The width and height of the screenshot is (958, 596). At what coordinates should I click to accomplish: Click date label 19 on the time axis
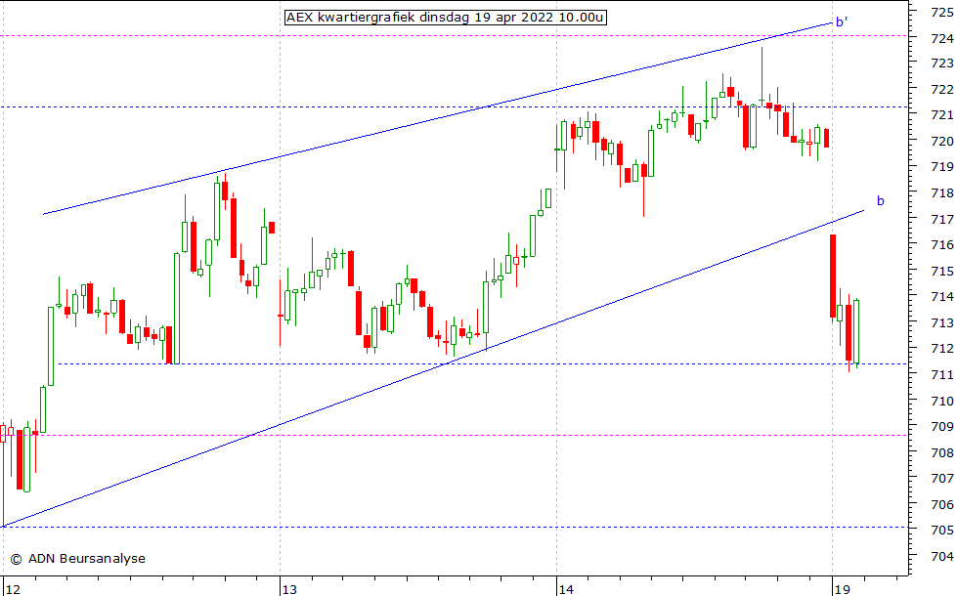841,589
